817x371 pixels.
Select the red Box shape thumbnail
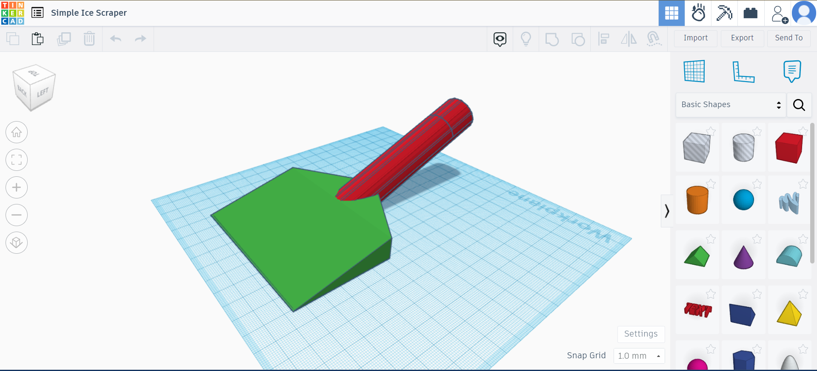789,147
